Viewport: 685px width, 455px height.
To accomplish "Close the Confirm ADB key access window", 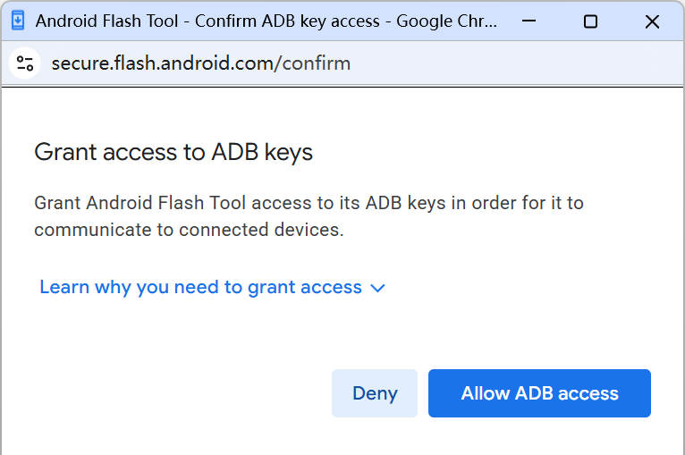I will [652, 21].
